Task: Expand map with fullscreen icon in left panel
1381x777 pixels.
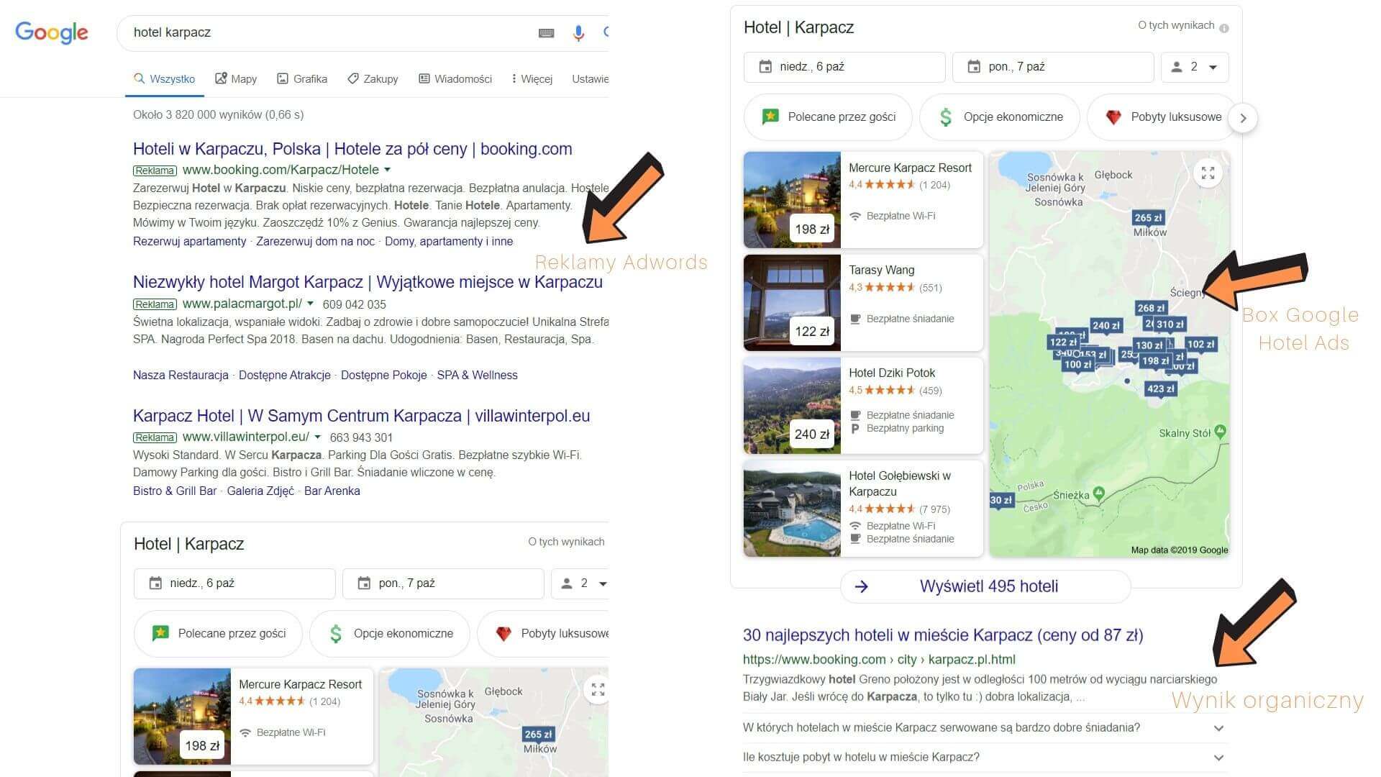Action: 598,689
